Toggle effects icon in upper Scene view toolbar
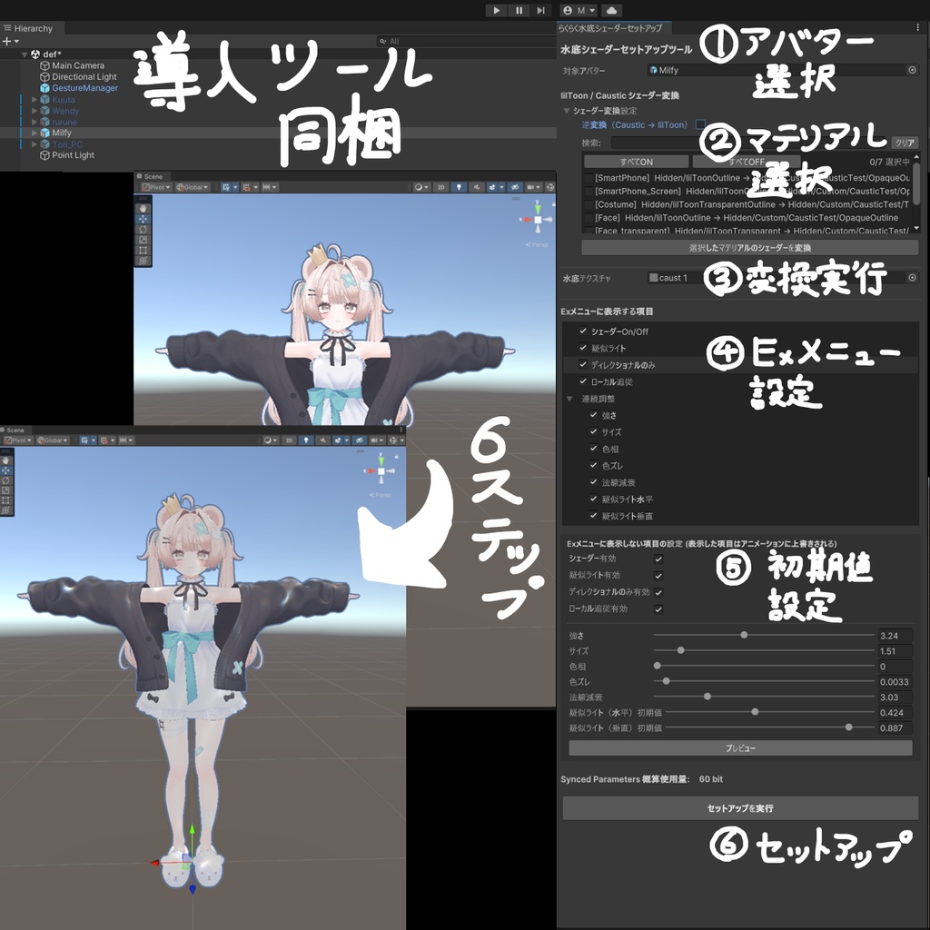Viewport: 930px width, 930px height. tap(494, 187)
